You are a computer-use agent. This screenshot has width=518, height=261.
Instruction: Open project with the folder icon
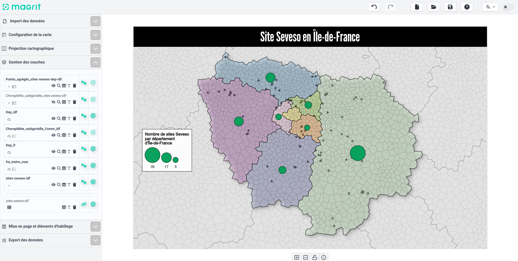[434, 7]
